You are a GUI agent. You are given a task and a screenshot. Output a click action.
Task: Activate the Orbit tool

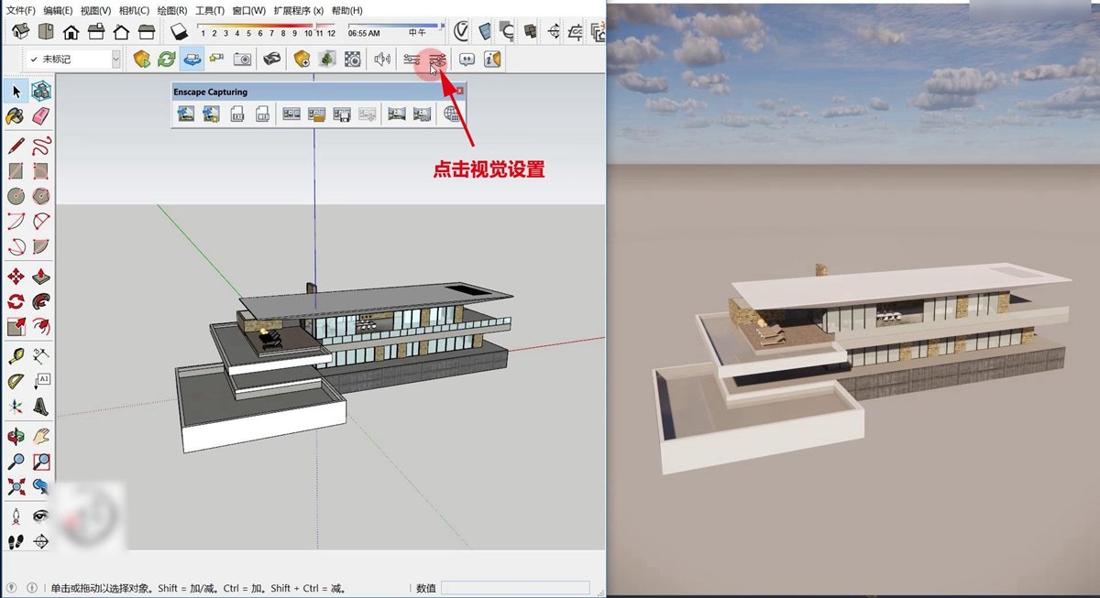point(16,436)
